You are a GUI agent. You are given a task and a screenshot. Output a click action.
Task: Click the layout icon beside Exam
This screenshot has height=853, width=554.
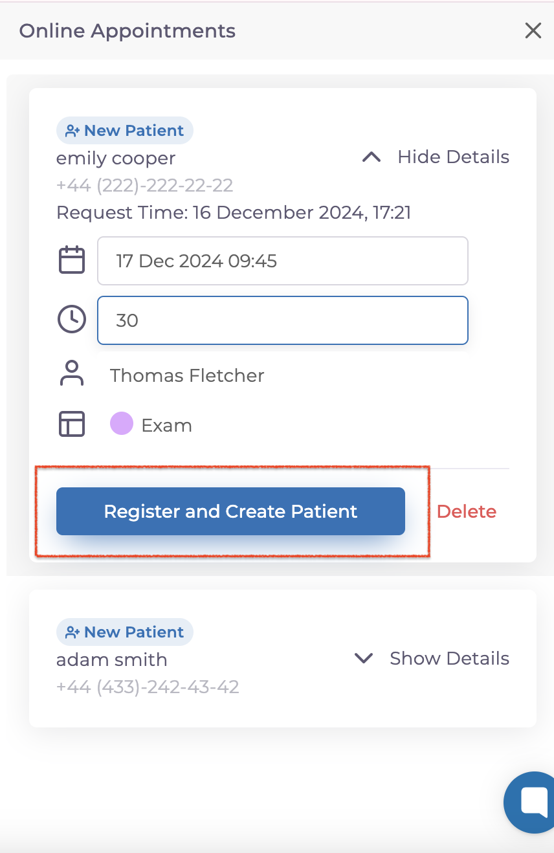pyautogui.click(x=72, y=425)
